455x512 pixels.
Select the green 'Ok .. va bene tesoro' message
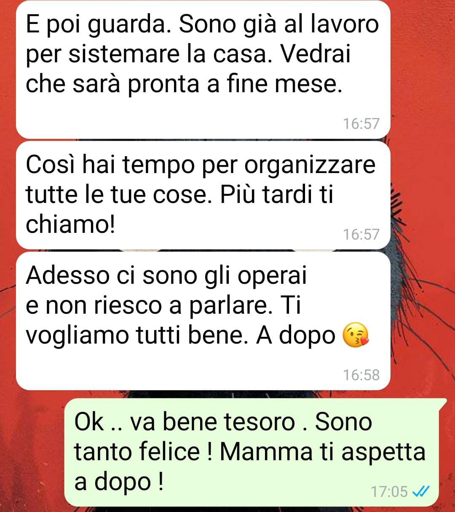(252, 452)
